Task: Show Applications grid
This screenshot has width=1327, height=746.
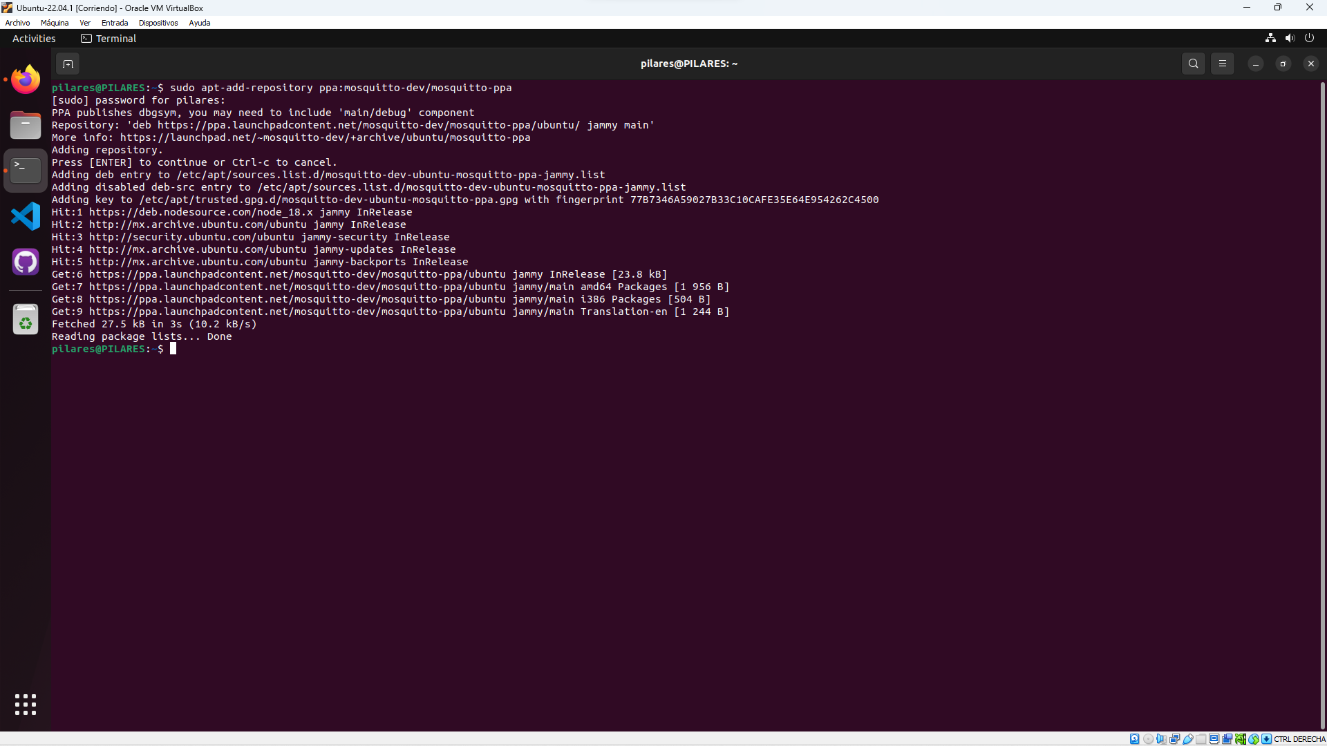Action: (26, 705)
